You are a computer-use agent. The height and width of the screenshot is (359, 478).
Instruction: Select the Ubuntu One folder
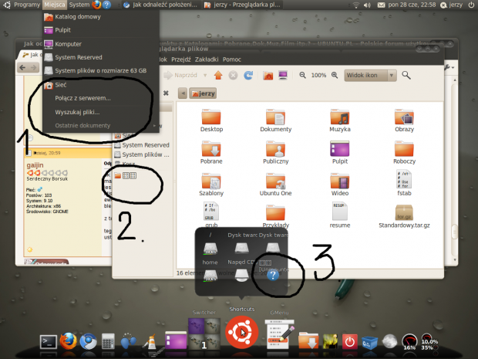click(275, 185)
